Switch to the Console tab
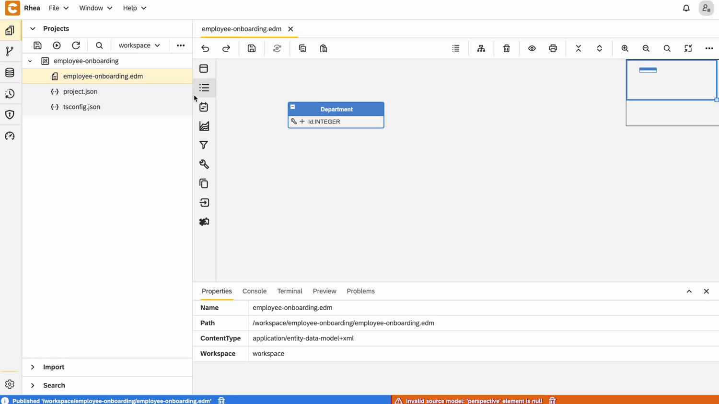Image resolution: width=719 pixels, height=404 pixels. [255, 291]
